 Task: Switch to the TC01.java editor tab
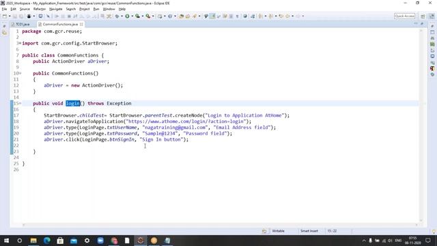click(x=23, y=25)
